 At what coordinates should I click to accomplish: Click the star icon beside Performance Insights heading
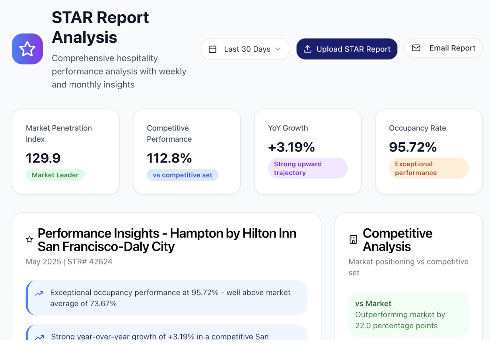pyautogui.click(x=29, y=239)
